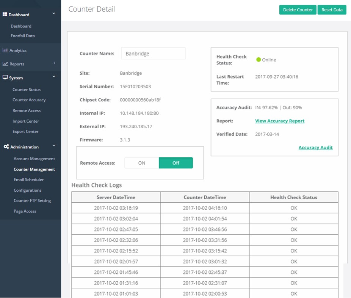Follow the Accuracy Audit link
Viewport: 351px width, 298px height.
coord(315,147)
